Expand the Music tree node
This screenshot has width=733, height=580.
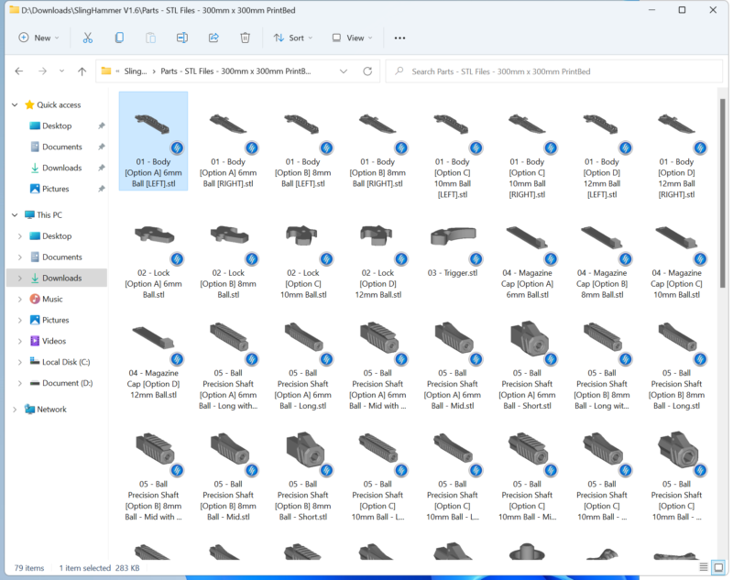[x=19, y=299]
